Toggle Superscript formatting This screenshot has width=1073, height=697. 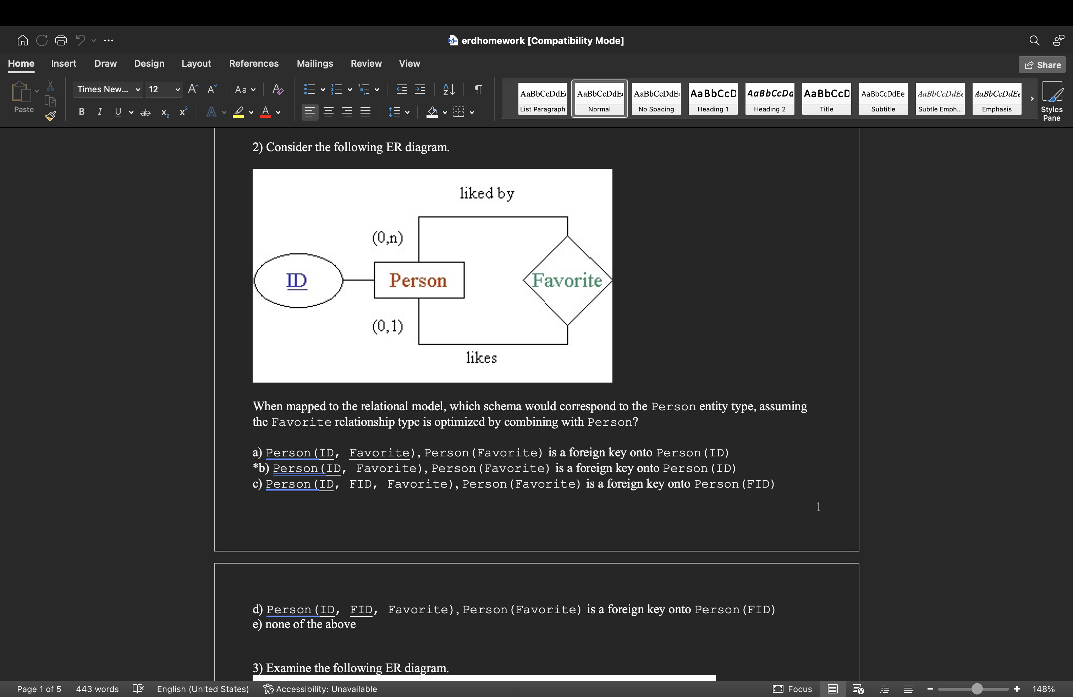click(183, 112)
